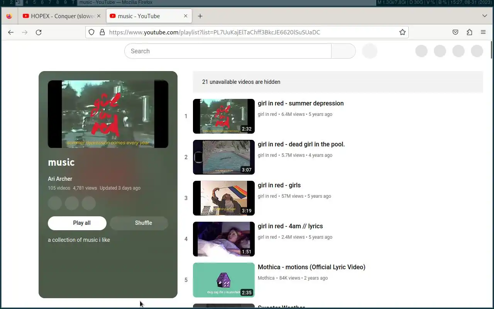This screenshot has width=494, height=309.
Task: Open a new tab with plus icon
Action: click(x=200, y=16)
